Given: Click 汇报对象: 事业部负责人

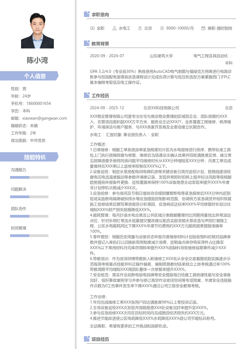Looking at the screenshot, I should click(126, 135).
